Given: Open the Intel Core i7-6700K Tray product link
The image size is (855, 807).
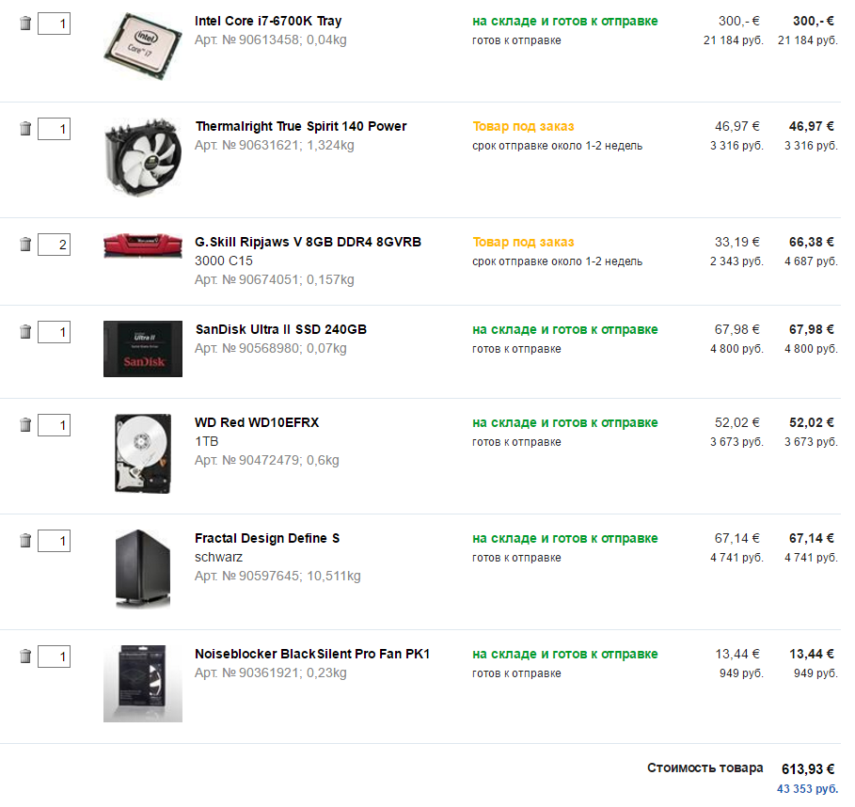Looking at the screenshot, I should pos(268,21).
